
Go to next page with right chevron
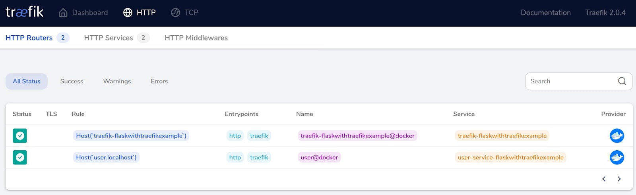(619, 179)
